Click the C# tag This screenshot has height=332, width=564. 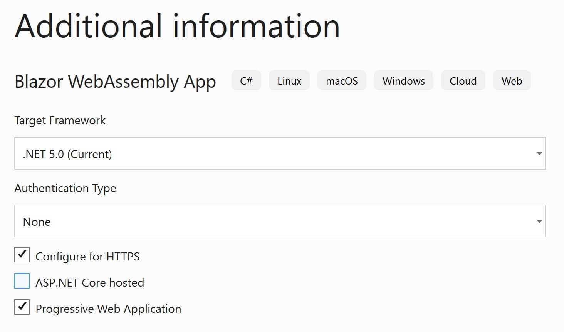[x=246, y=81]
